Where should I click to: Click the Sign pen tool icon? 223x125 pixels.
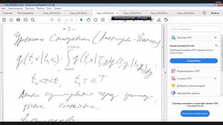point(159,20)
